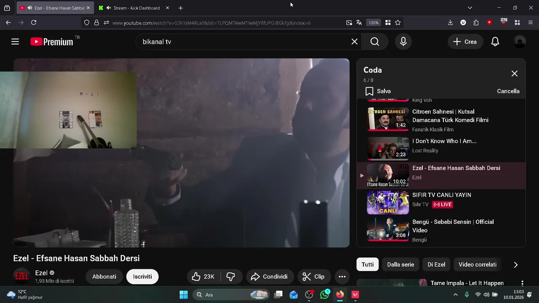The height and width of the screenshot is (303, 539).
Task: Go back in browser history
Action: 8,23
